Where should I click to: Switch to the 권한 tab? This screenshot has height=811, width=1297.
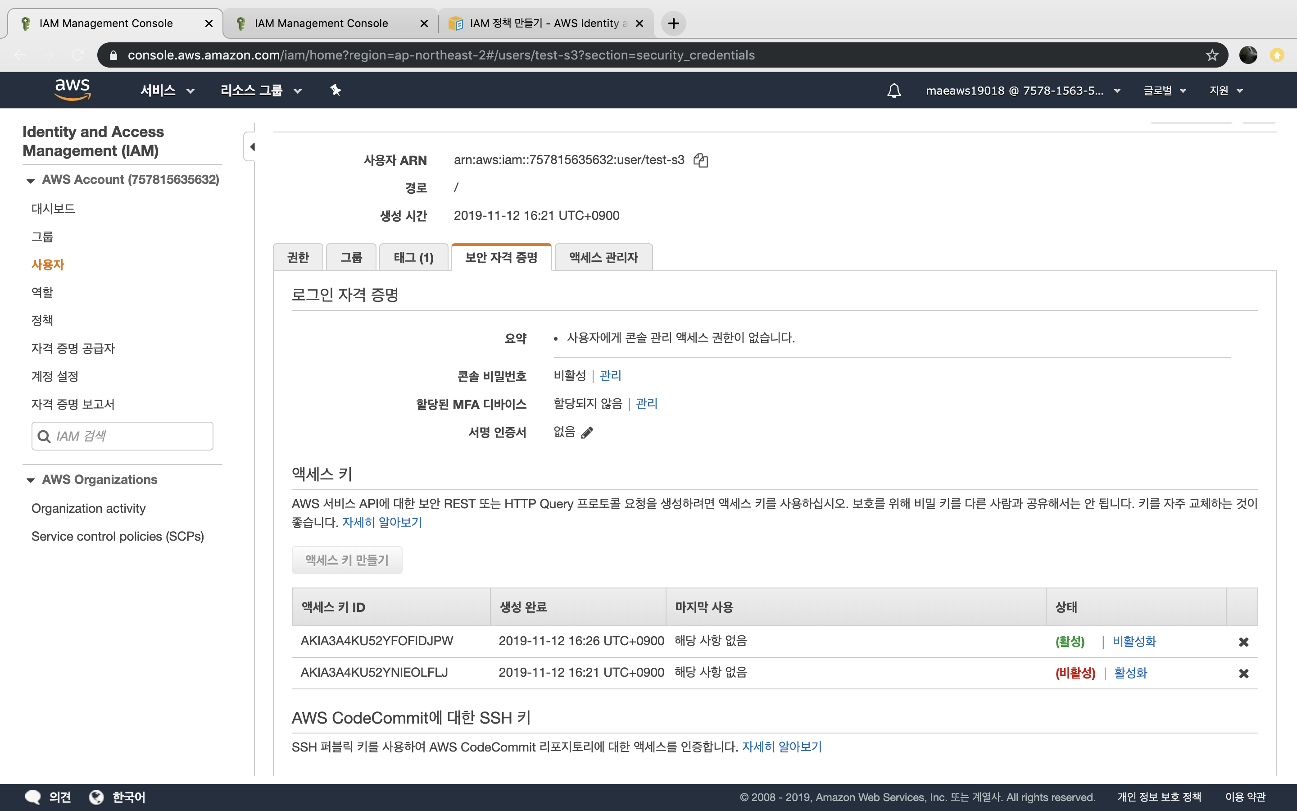point(298,257)
